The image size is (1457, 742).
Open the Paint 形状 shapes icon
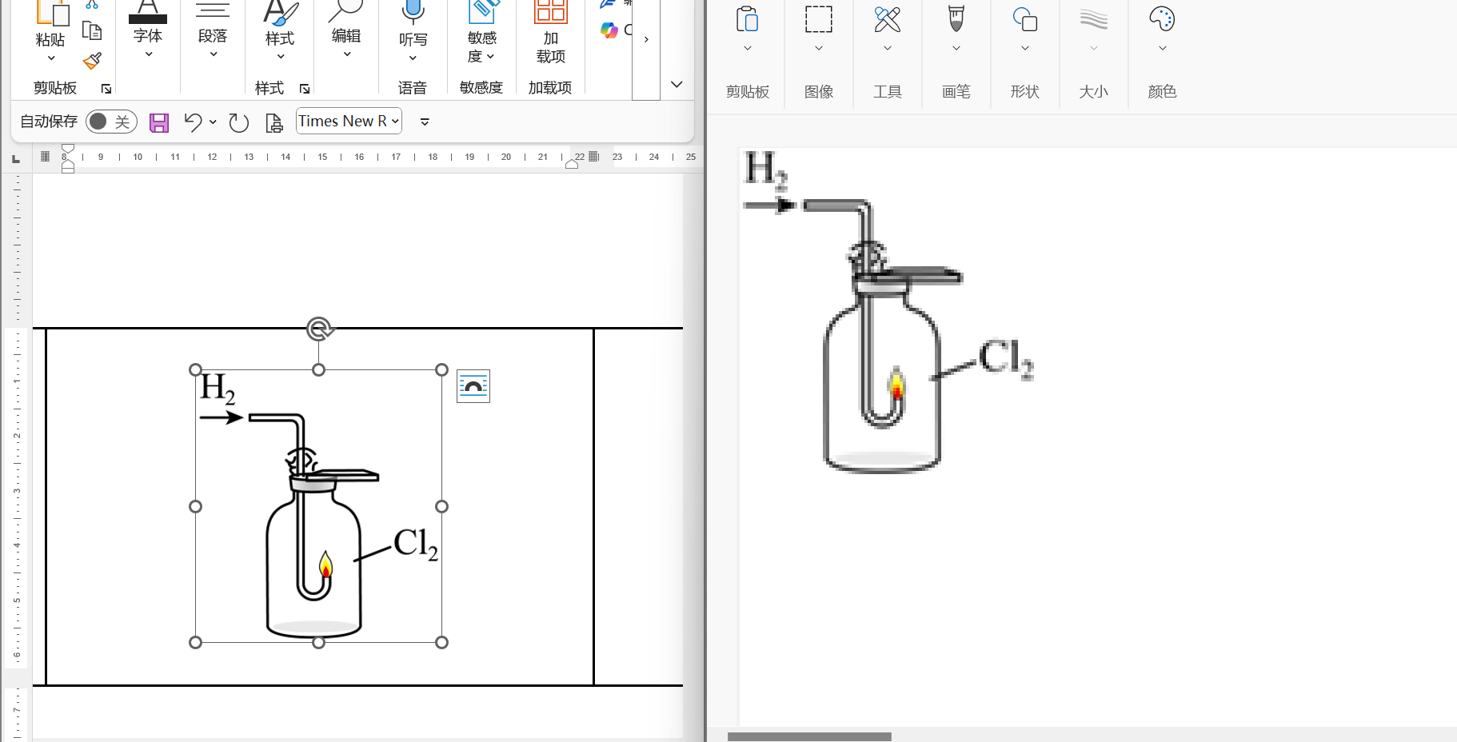pos(1025,19)
